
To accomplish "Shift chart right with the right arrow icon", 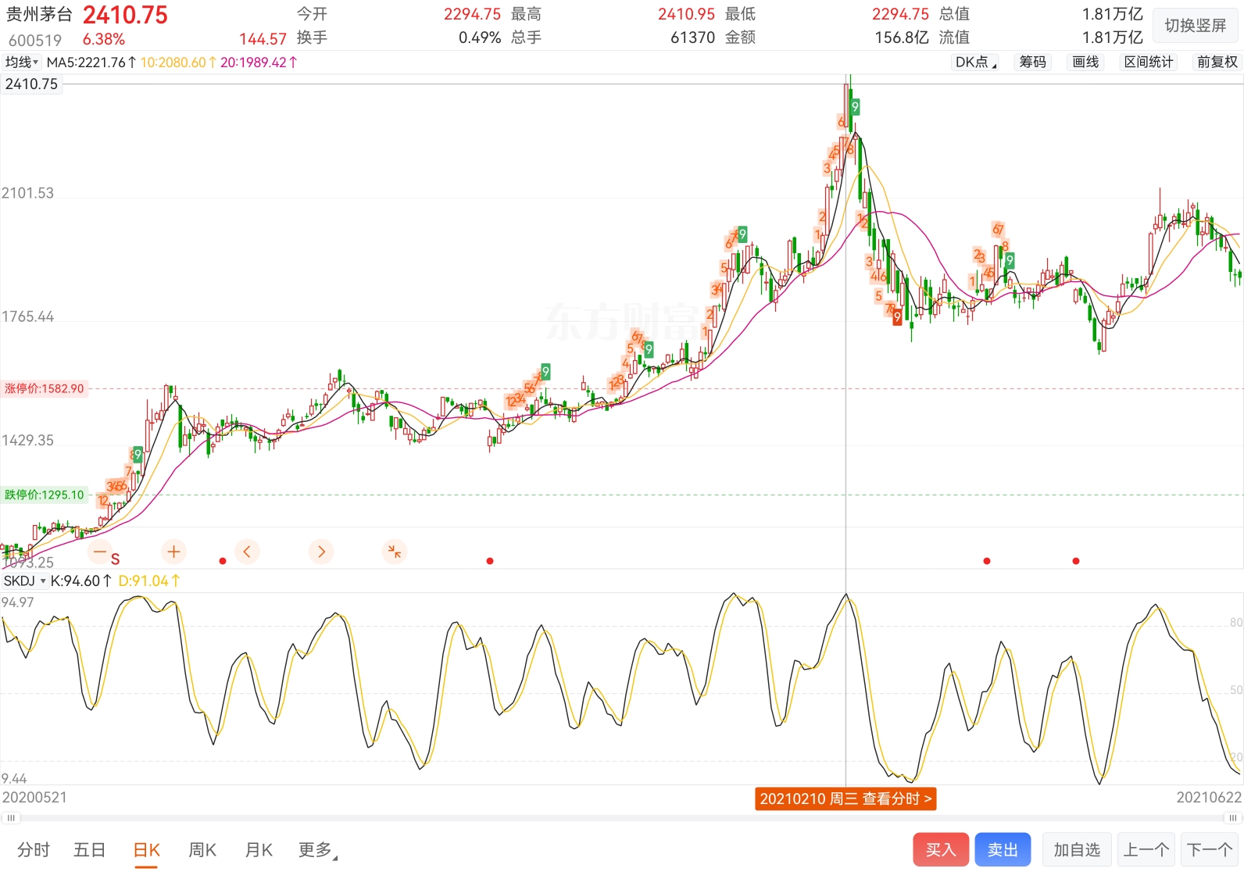I will click(321, 552).
